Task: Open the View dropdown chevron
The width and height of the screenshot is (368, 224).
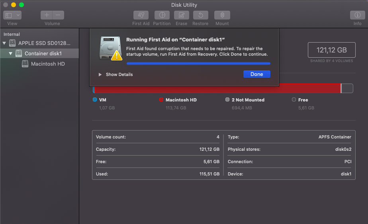Action: coord(18,15)
